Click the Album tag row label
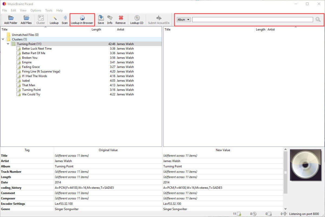Viewport: 325px width, 217px height. [5, 166]
